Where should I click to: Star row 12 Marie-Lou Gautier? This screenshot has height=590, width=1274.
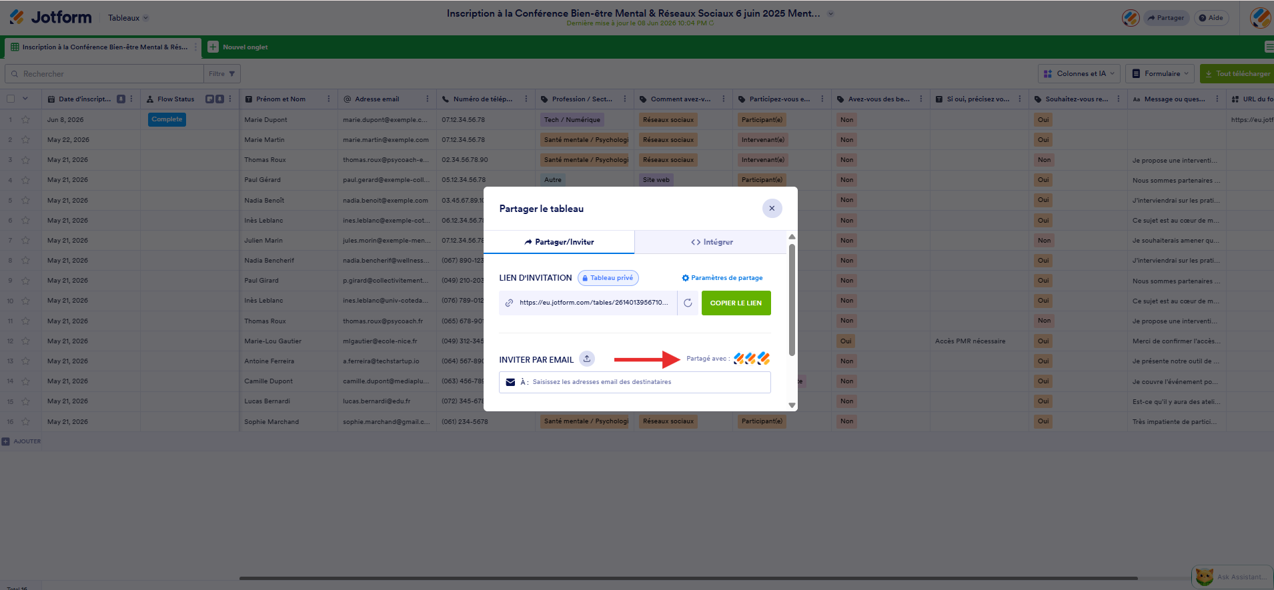(x=25, y=341)
